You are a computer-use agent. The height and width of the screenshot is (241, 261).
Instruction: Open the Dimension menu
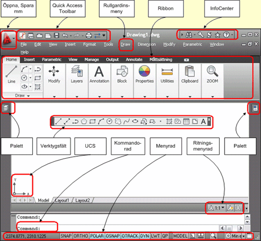click(x=147, y=44)
